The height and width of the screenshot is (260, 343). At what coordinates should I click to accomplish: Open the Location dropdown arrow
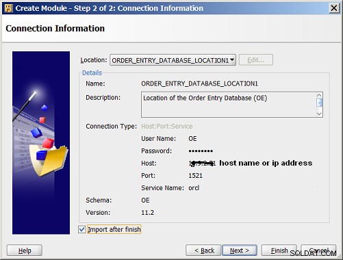232,60
